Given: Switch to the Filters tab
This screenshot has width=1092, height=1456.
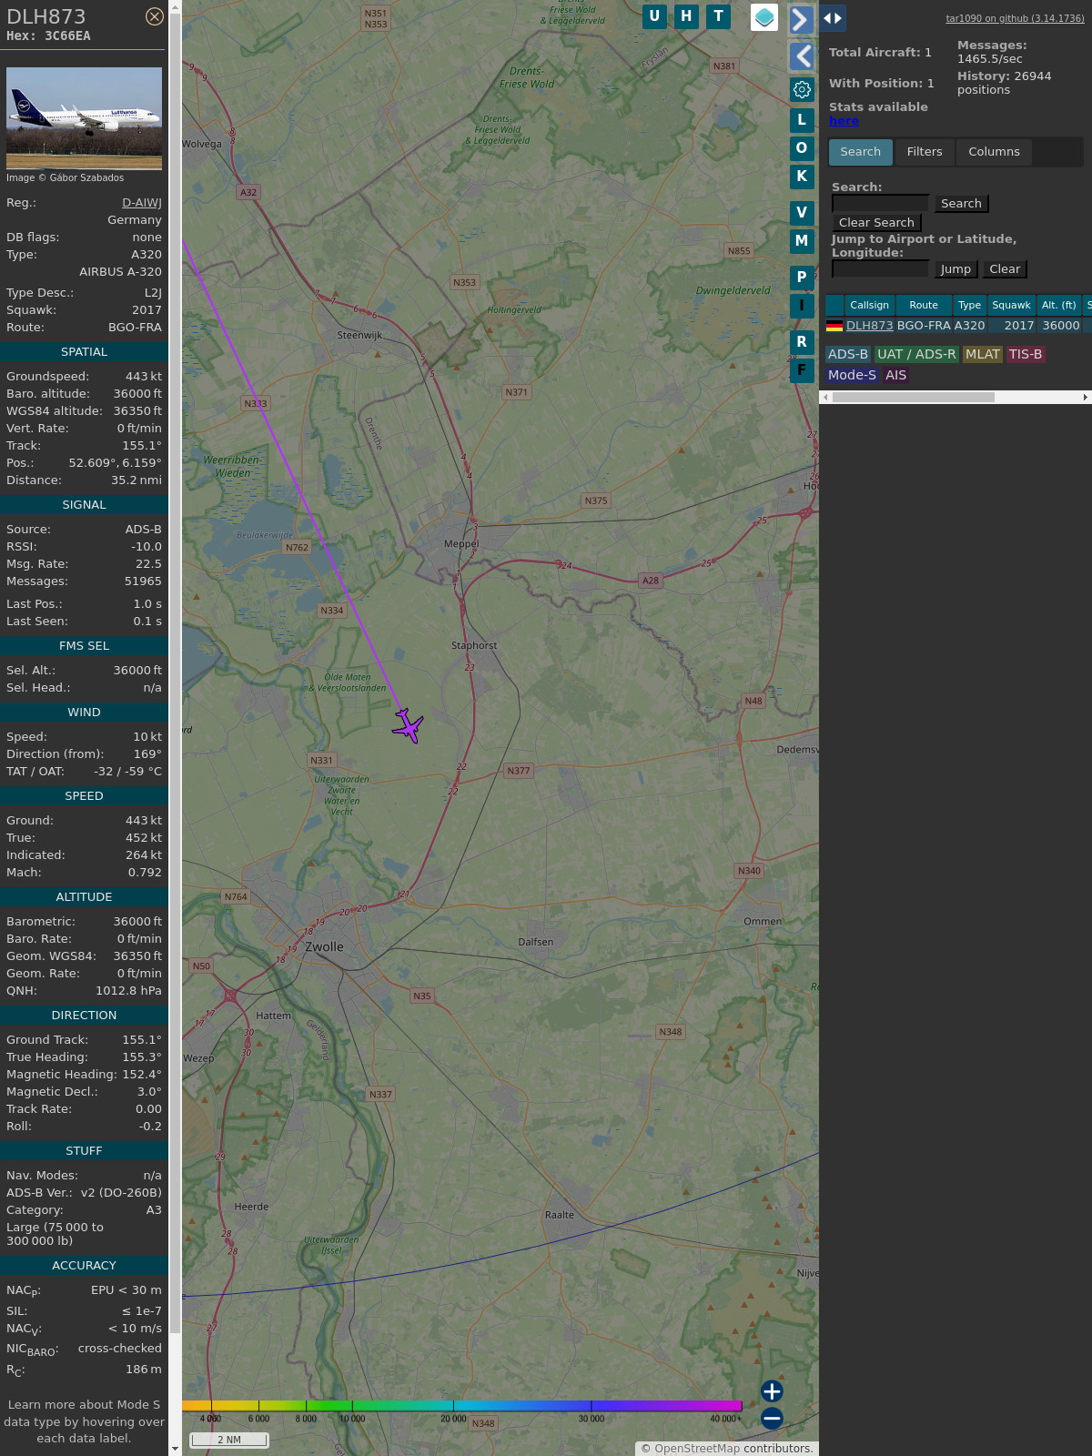Looking at the screenshot, I should (925, 152).
